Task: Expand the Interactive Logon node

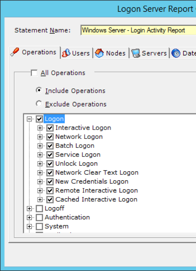Action: (40, 128)
